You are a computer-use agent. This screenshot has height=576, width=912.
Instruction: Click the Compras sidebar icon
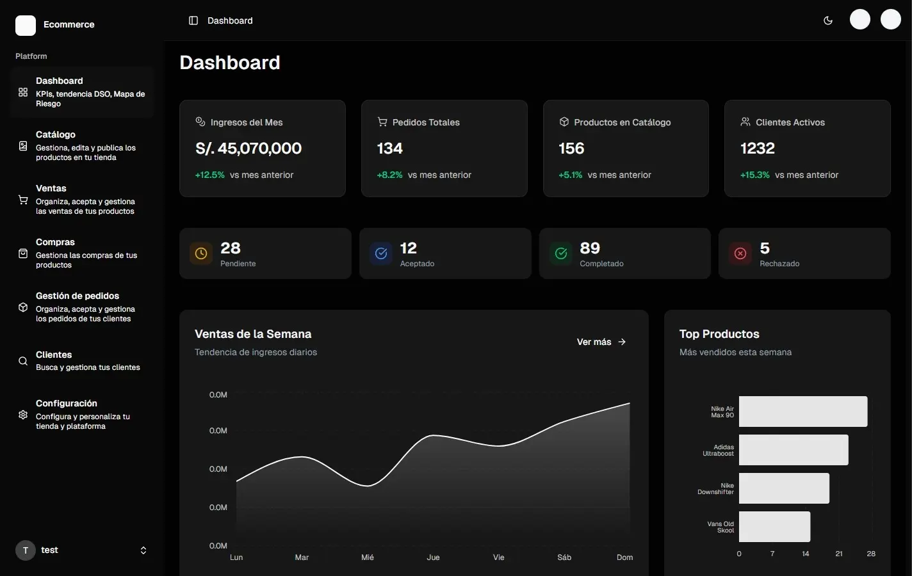pyautogui.click(x=22, y=253)
